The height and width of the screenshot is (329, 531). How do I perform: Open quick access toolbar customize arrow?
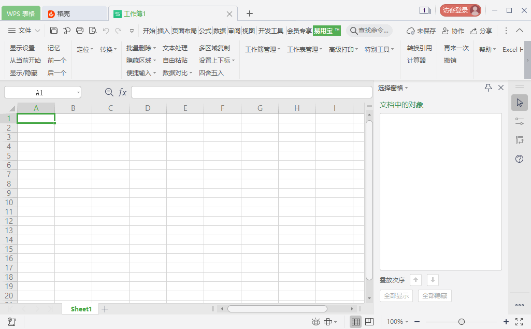(132, 31)
